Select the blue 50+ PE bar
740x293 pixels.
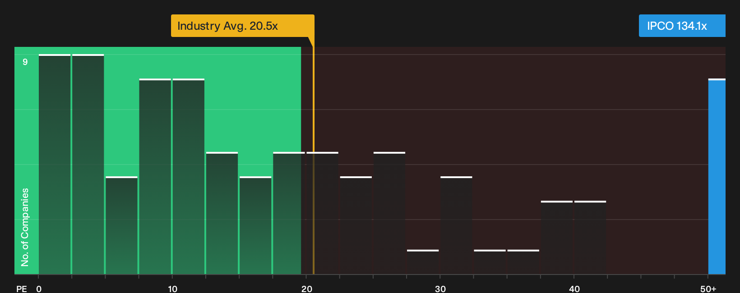(717, 176)
